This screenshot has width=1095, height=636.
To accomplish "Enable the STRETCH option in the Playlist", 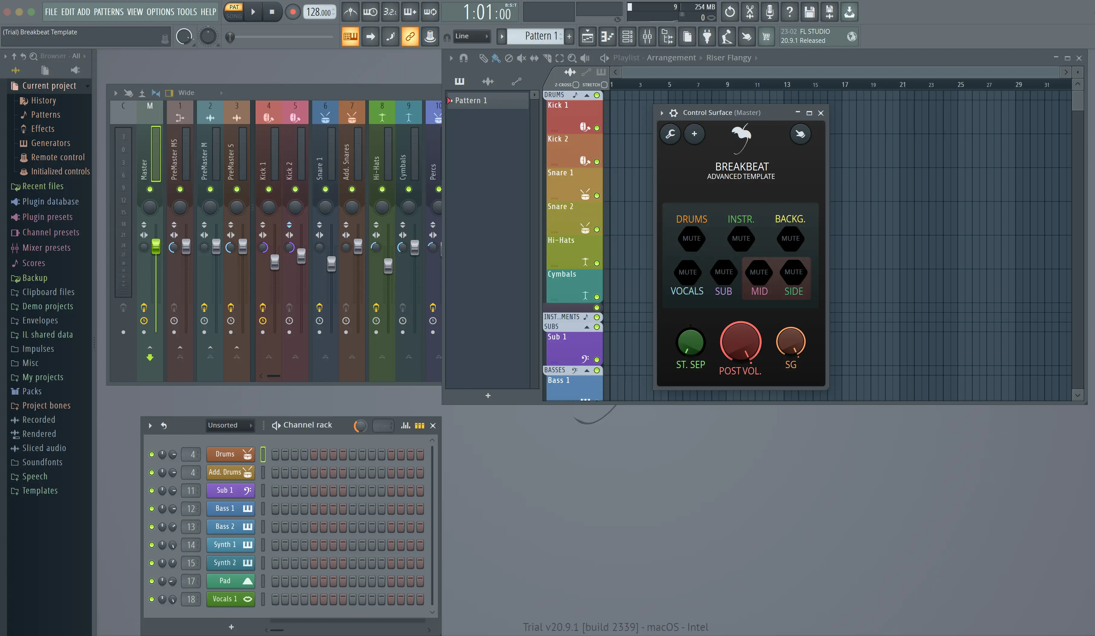I will [x=605, y=85].
